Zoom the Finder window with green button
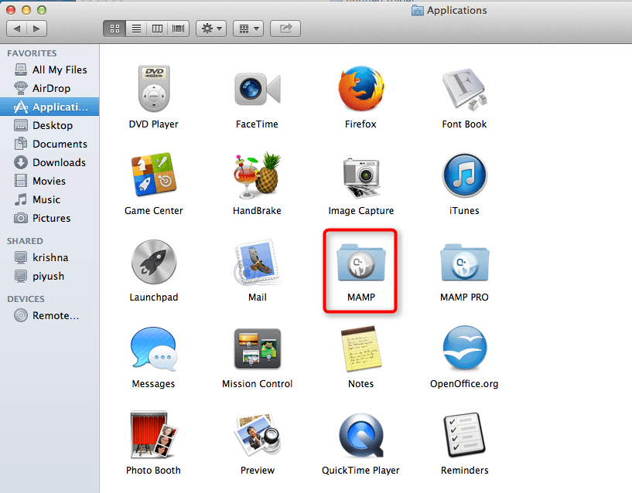Viewport: 632px width, 493px height. pos(42,10)
